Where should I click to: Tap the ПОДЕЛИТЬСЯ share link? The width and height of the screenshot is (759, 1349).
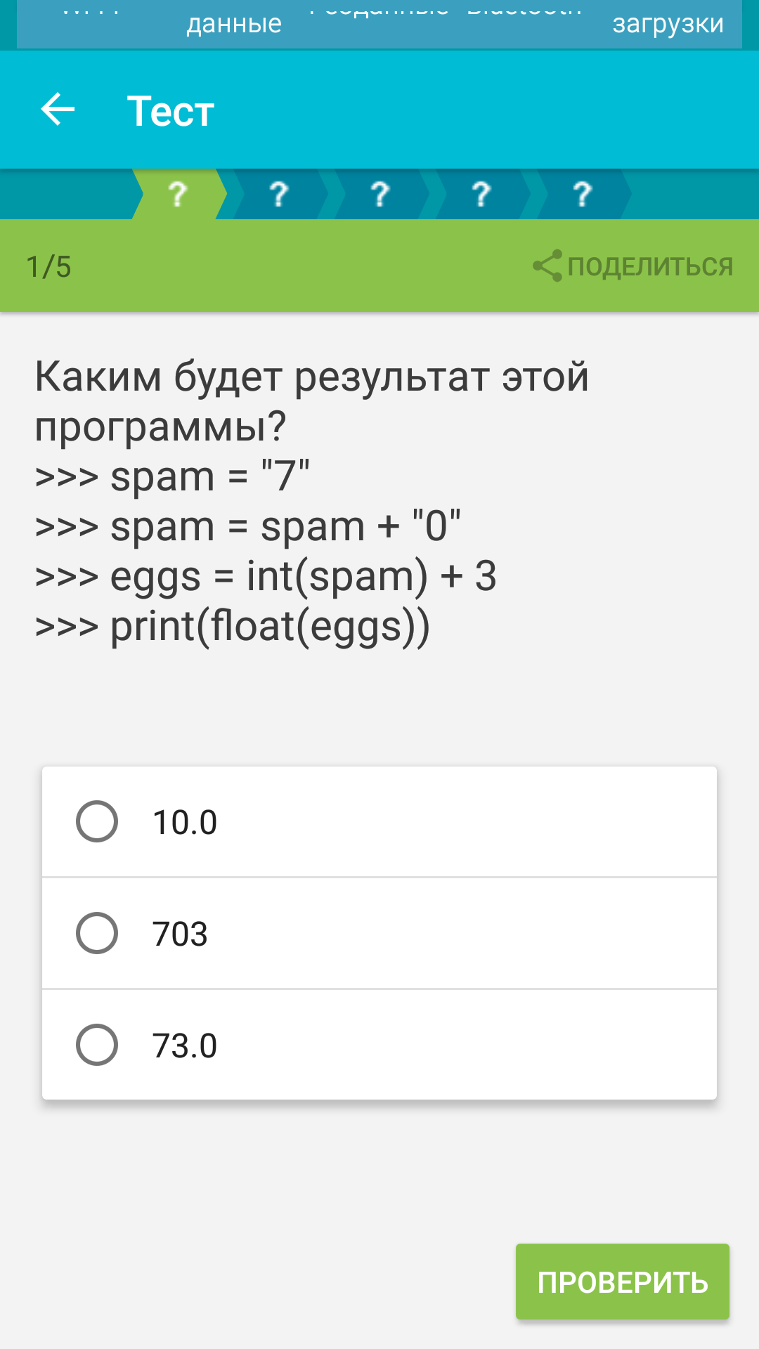click(x=650, y=266)
